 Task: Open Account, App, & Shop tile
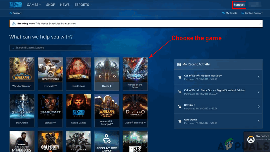click(107, 141)
